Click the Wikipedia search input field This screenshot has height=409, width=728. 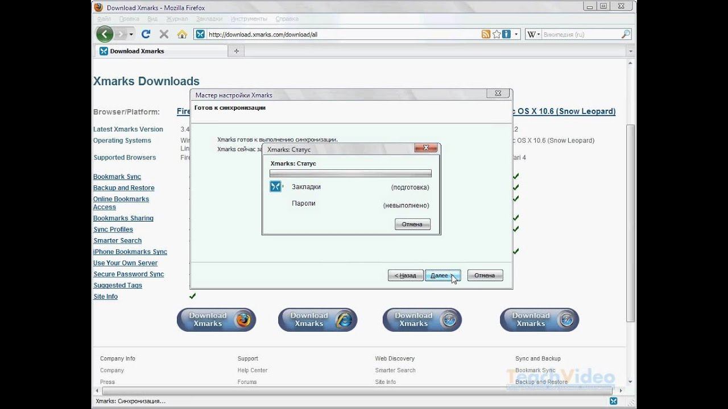tap(580, 34)
